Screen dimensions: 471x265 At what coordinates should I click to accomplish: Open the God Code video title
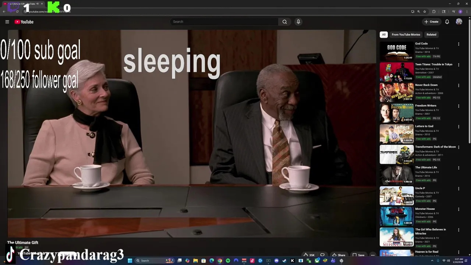coord(421,43)
